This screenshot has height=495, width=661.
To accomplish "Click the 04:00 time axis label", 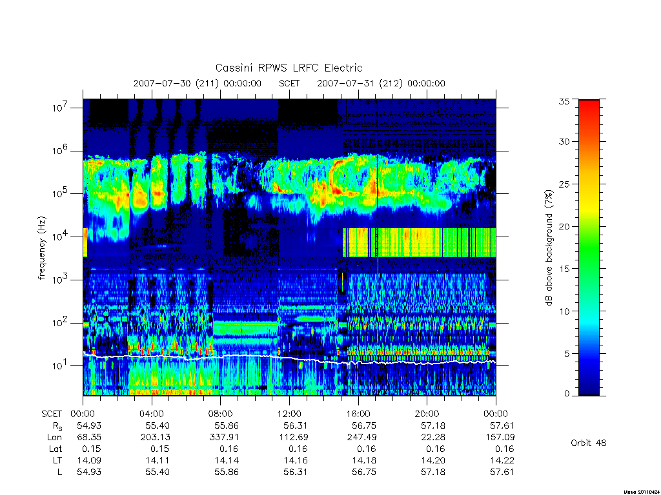I will click(x=151, y=414).
